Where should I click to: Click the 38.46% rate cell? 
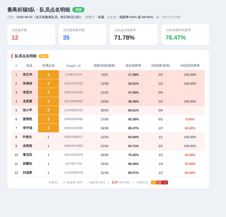click(x=133, y=101)
